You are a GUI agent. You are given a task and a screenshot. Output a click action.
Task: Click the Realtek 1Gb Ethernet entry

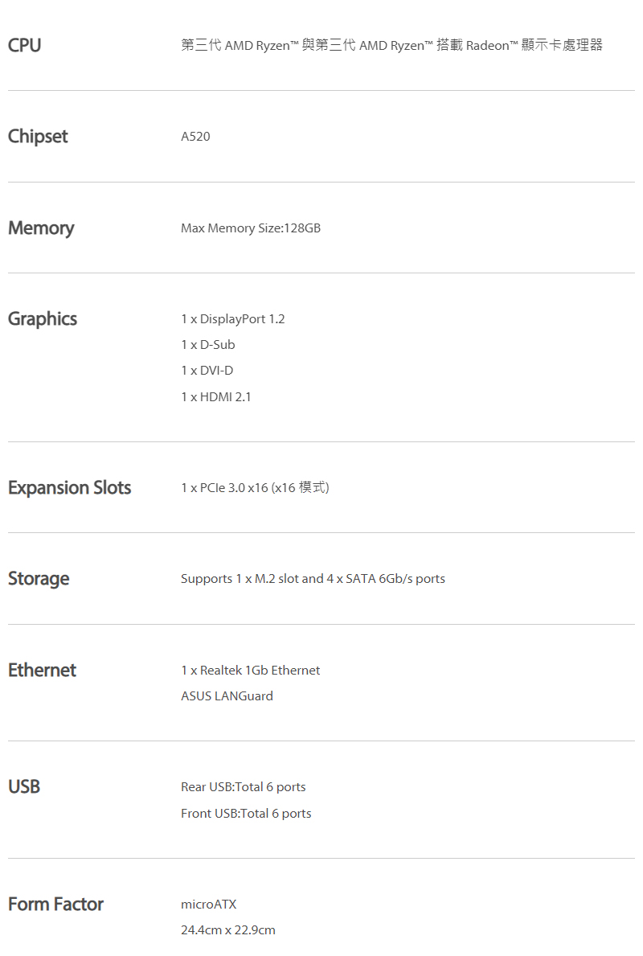pyautogui.click(x=251, y=670)
